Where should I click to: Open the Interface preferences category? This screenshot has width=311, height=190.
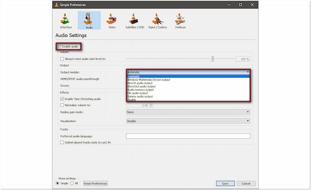[x=66, y=20]
